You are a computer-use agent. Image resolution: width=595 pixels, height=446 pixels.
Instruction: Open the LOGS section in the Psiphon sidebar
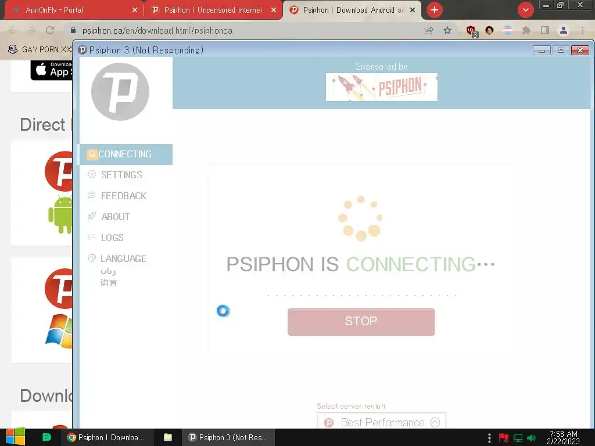click(112, 238)
